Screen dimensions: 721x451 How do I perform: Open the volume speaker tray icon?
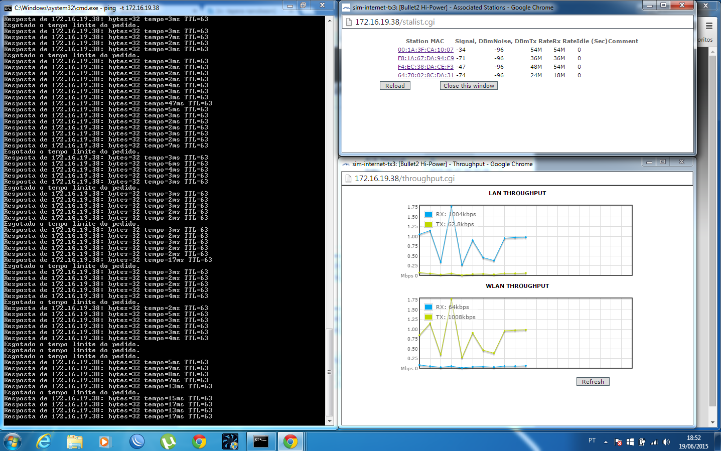click(666, 442)
